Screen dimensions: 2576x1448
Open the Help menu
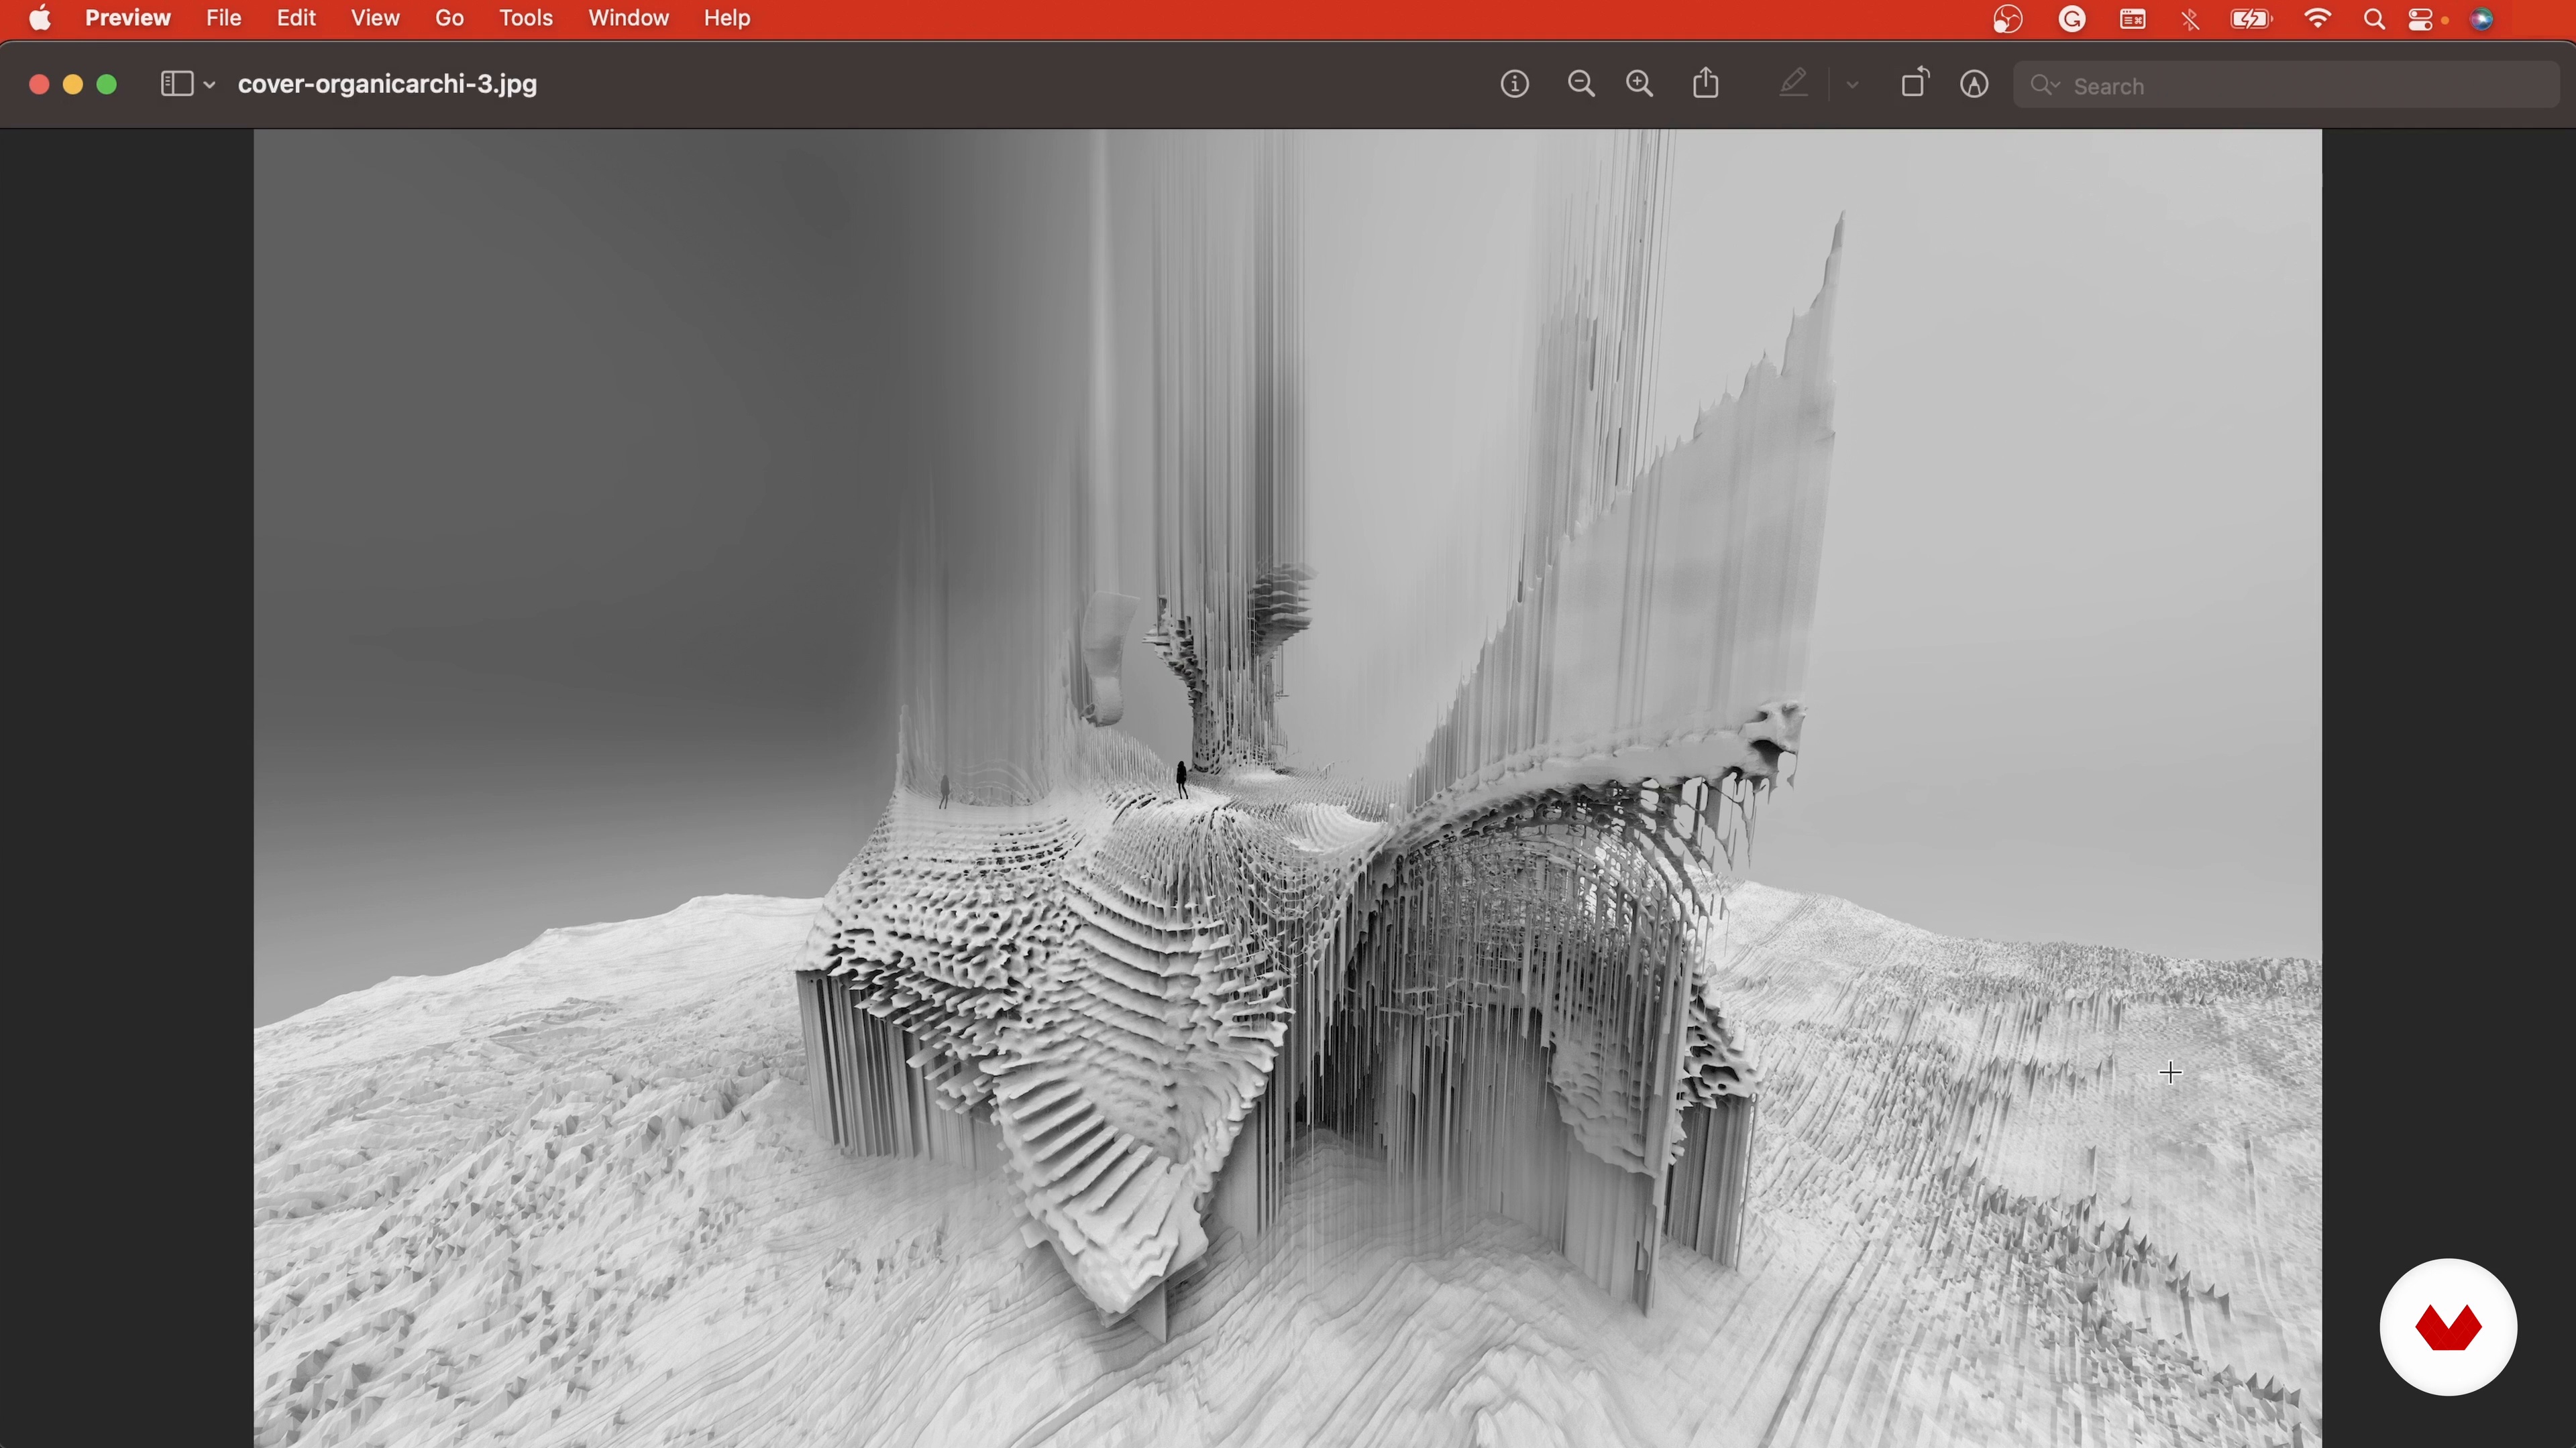click(727, 19)
